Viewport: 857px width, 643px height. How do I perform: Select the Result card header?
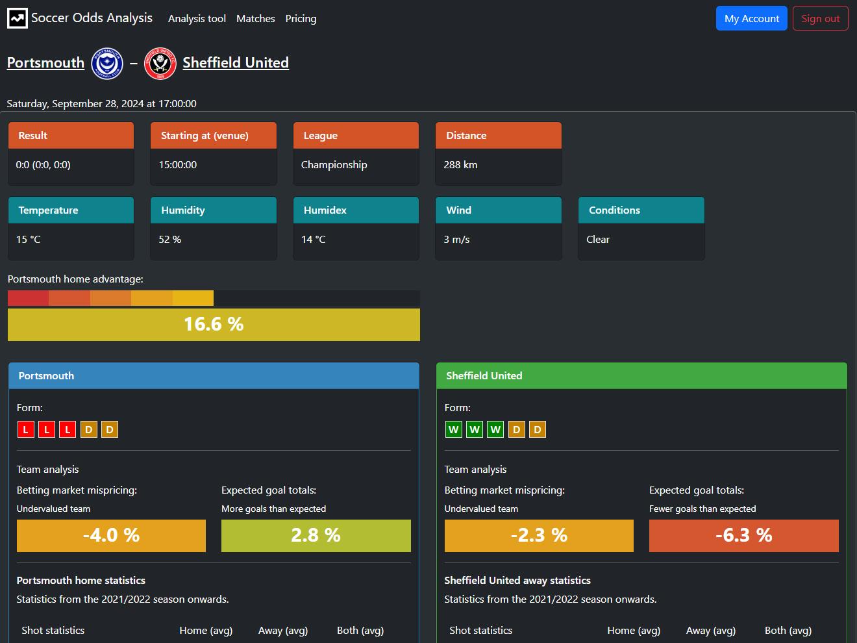tap(71, 136)
